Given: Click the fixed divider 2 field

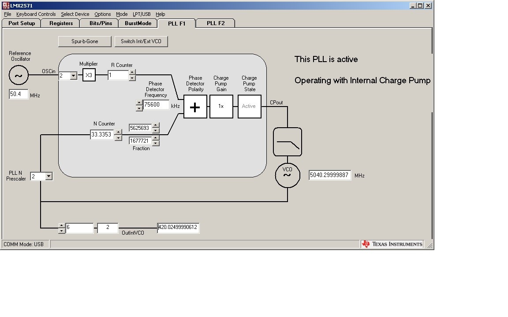Looking at the screenshot, I should [x=108, y=228].
